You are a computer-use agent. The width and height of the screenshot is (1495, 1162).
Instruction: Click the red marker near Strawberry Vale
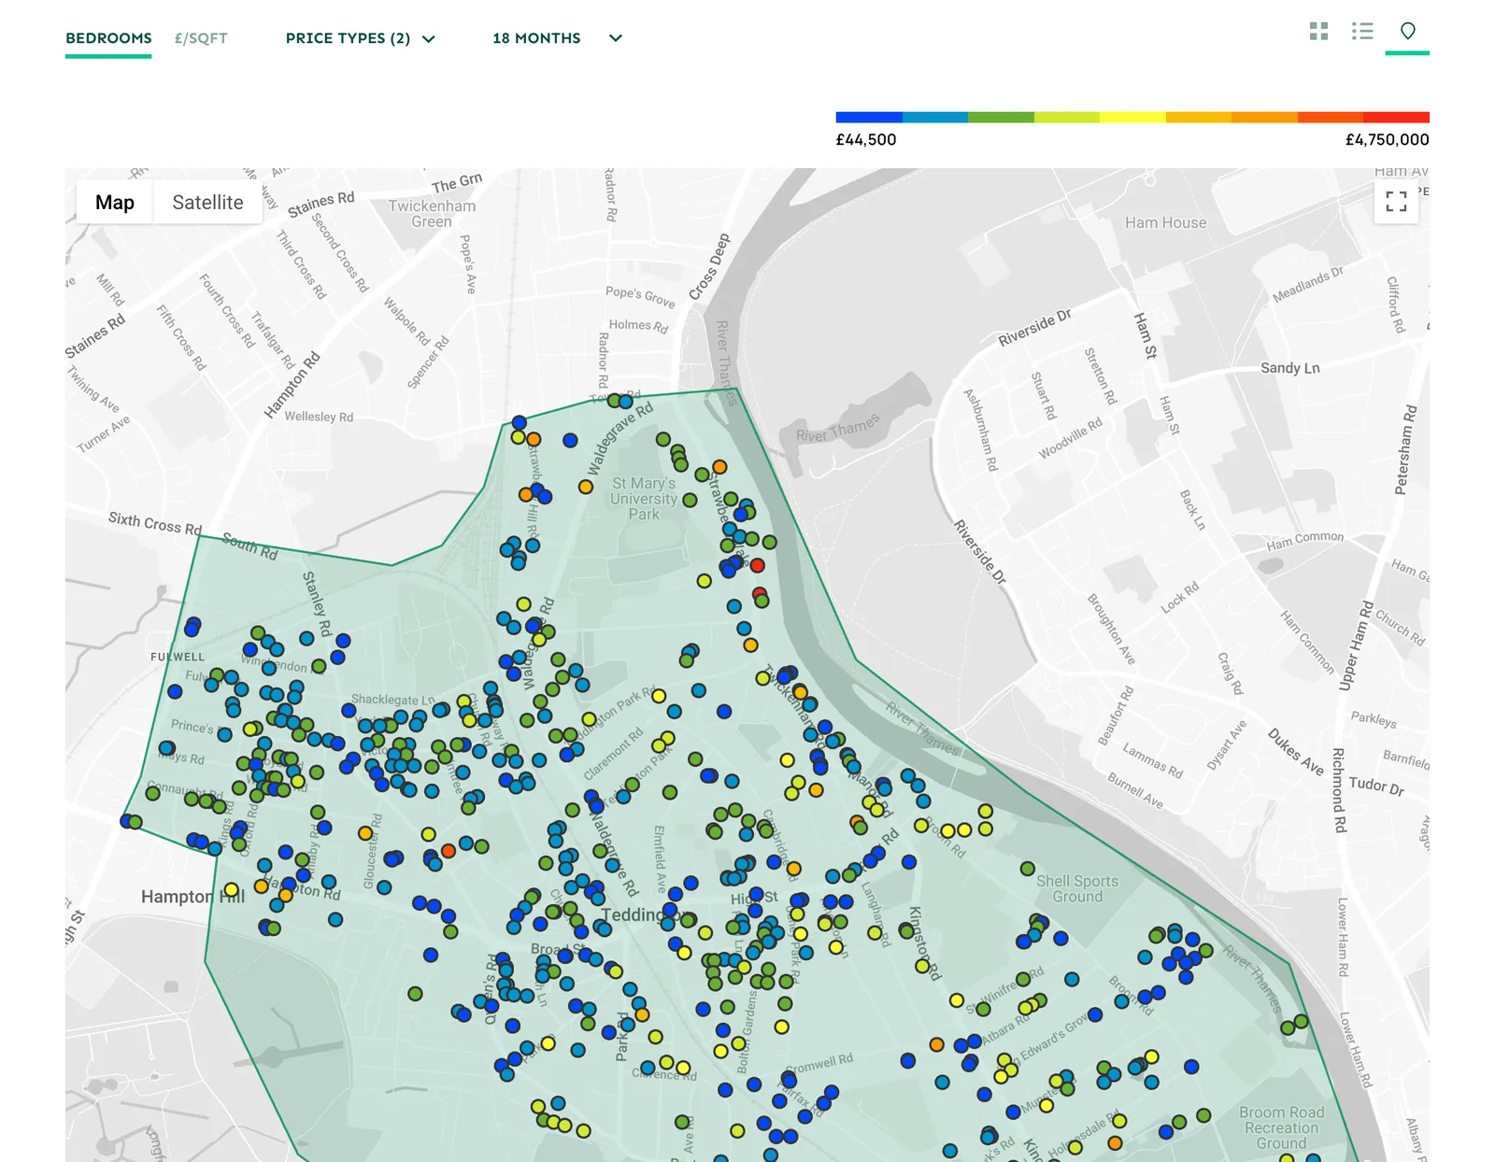tap(758, 565)
